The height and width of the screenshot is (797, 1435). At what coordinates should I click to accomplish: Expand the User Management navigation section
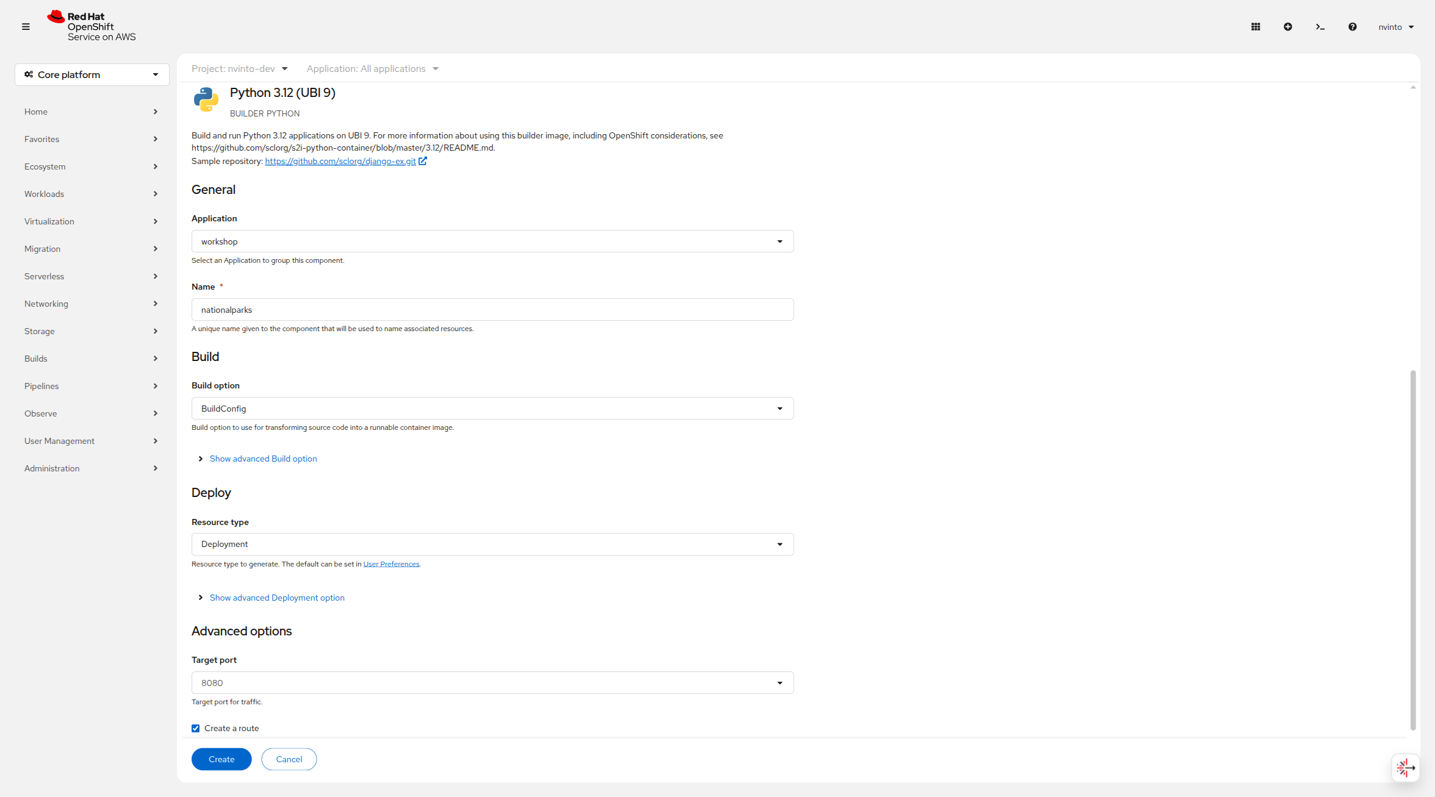point(92,441)
